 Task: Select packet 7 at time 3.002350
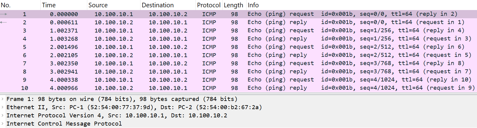tap(213, 63)
